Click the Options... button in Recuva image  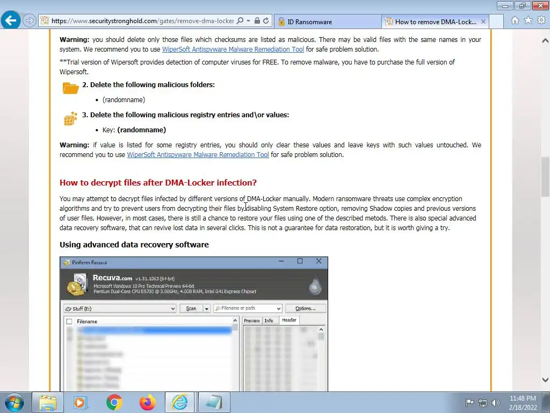click(306, 308)
